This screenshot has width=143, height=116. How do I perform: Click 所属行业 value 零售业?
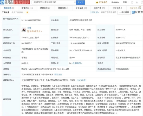24,57
